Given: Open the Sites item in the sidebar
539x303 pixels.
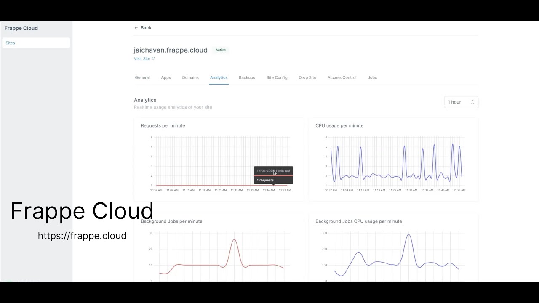Looking at the screenshot, I should coord(36,43).
